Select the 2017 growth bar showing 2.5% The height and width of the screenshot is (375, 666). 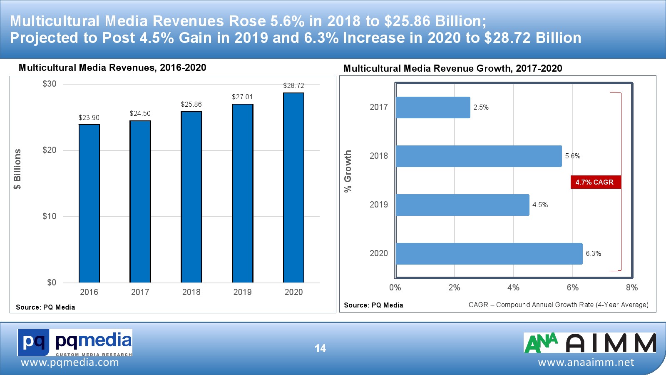(433, 107)
